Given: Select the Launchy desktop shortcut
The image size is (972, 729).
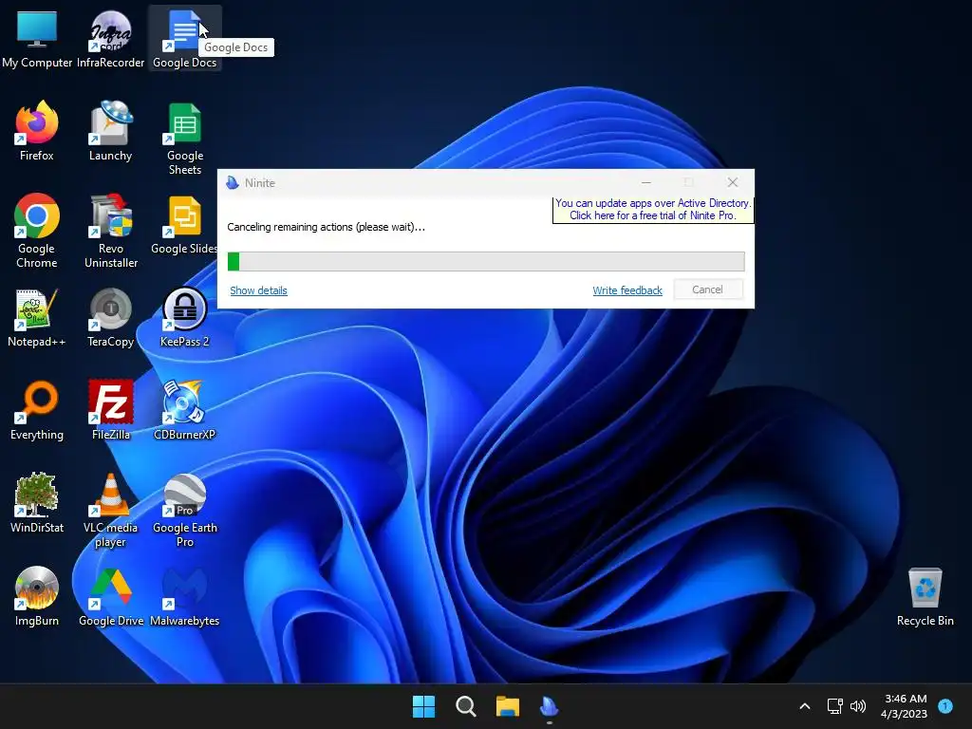Looking at the screenshot, I should pos(110,131).
